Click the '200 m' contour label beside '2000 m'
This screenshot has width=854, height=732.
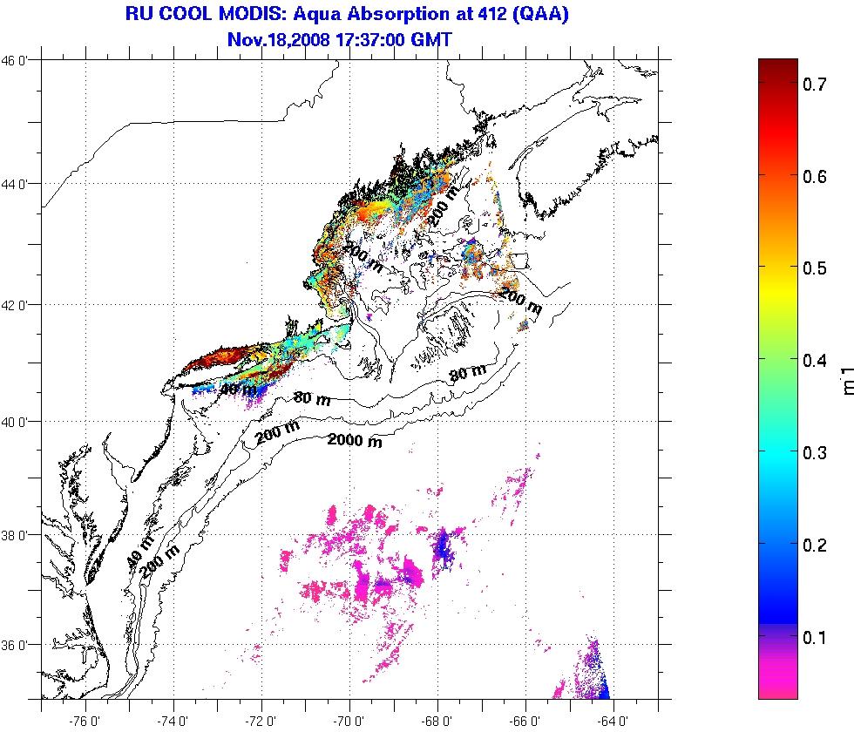(x=277, y=432)
